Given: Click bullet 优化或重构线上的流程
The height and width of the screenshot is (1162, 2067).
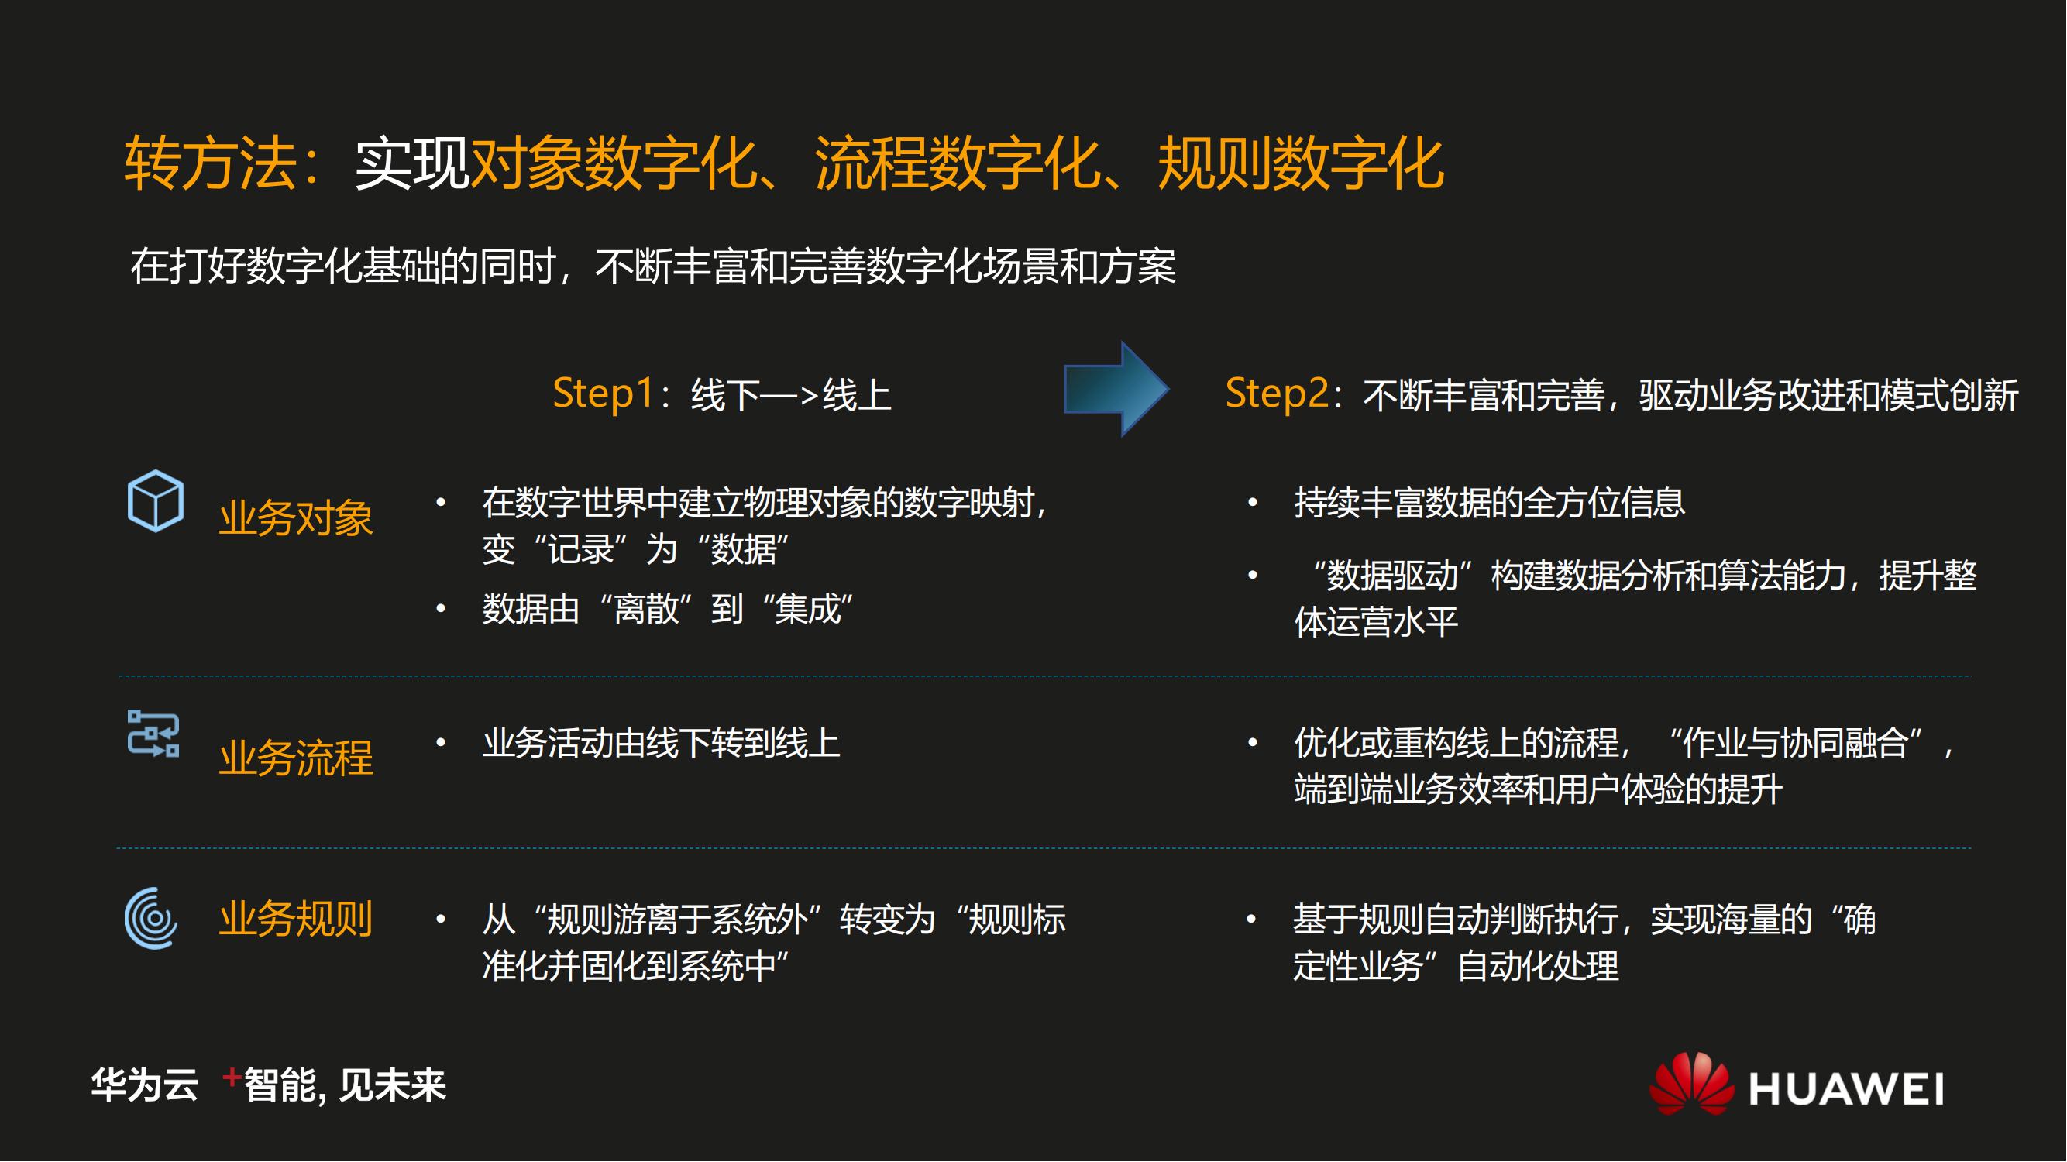Looking at the screenshot, I should [1625, 766].
